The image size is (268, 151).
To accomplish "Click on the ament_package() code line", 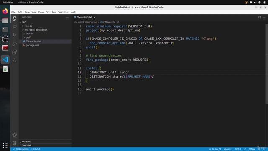I will (x=100, y=89).
